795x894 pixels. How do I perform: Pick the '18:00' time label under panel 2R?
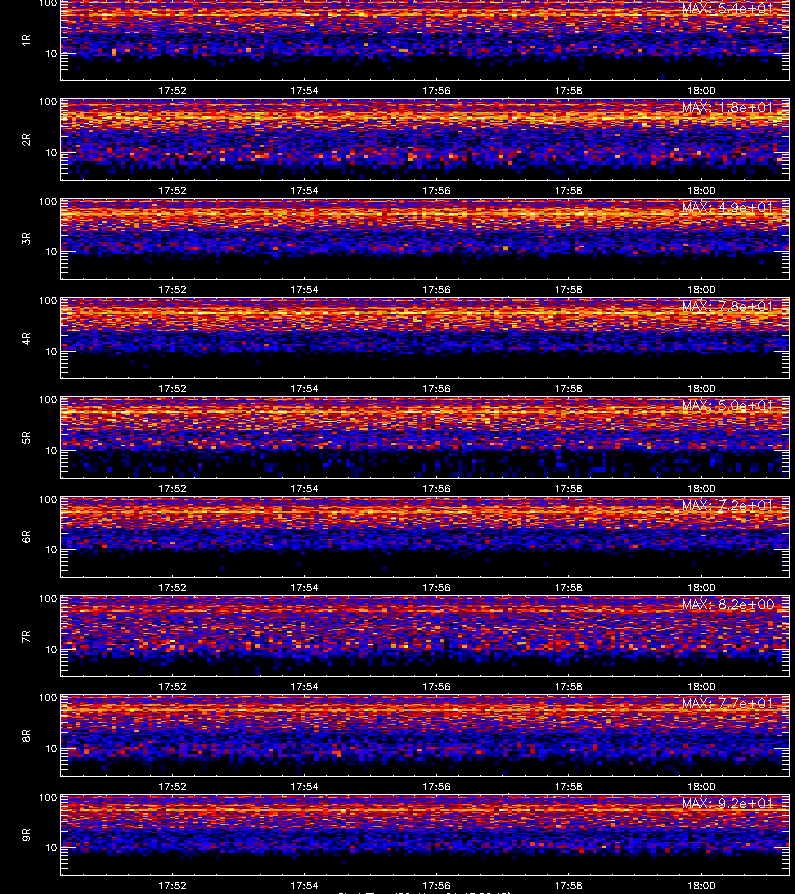coord(701,190)
